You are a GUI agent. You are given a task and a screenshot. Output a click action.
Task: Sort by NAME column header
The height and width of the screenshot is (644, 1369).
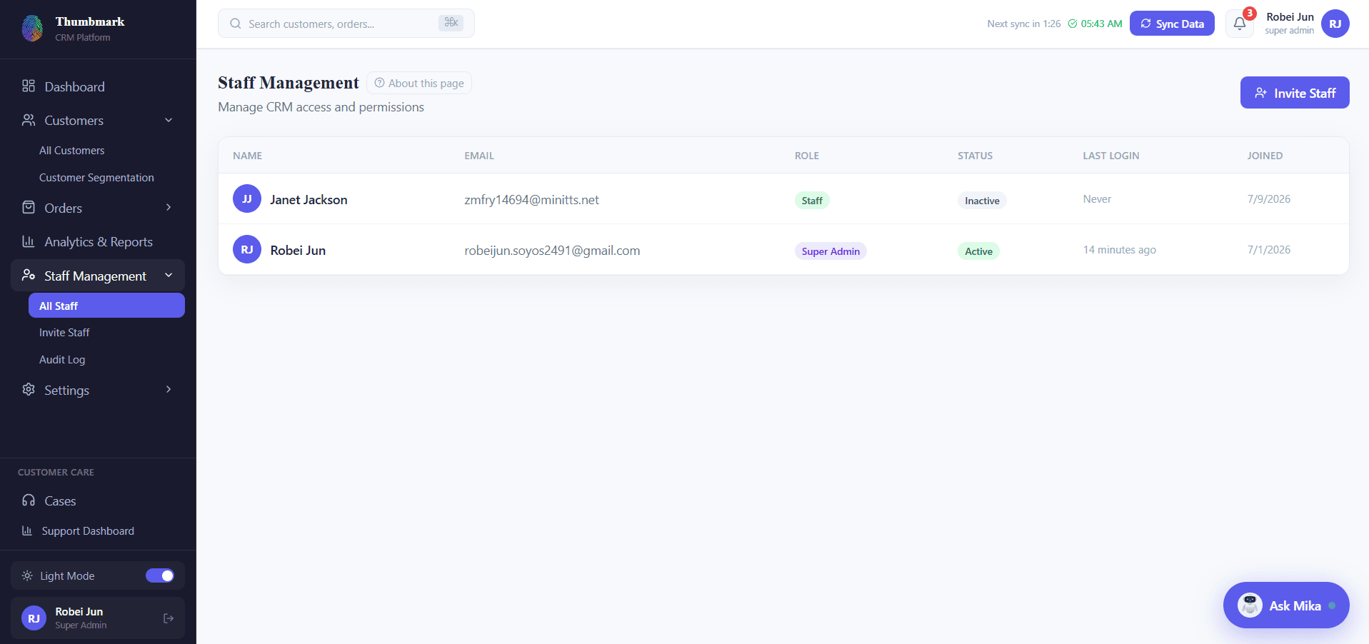pos(247,156)
